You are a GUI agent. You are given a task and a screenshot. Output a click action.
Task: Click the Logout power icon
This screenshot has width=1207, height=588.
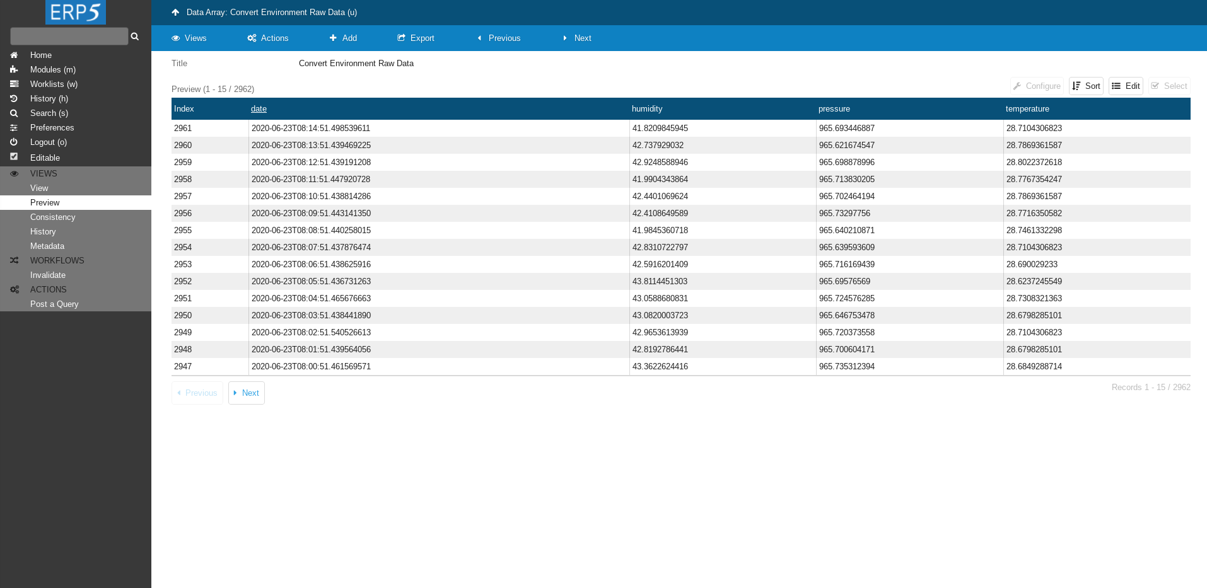coord(14,142)
